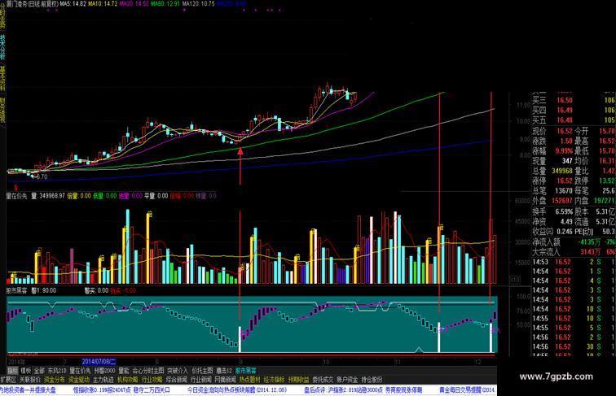Open the 资金驱动 tab
This screenshot has height=396, width=616.
point(78,380)
